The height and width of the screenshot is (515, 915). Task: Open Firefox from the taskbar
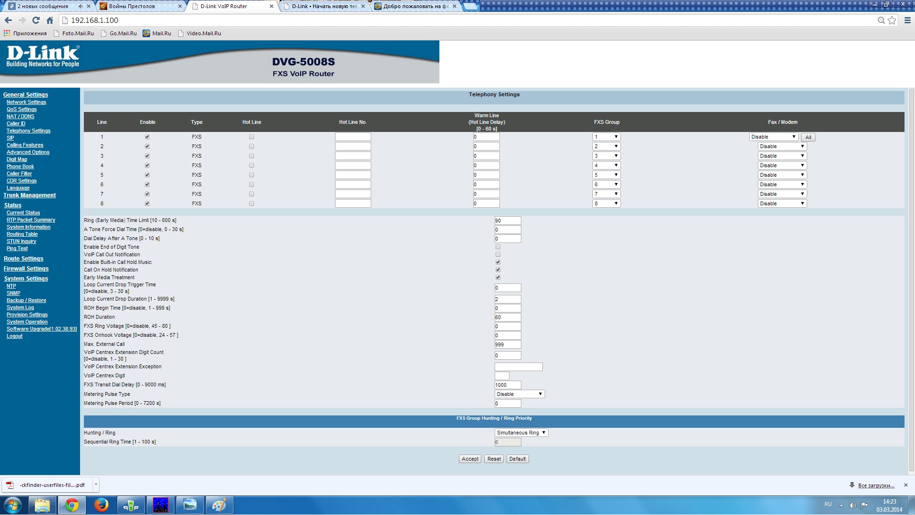[101, 505]
